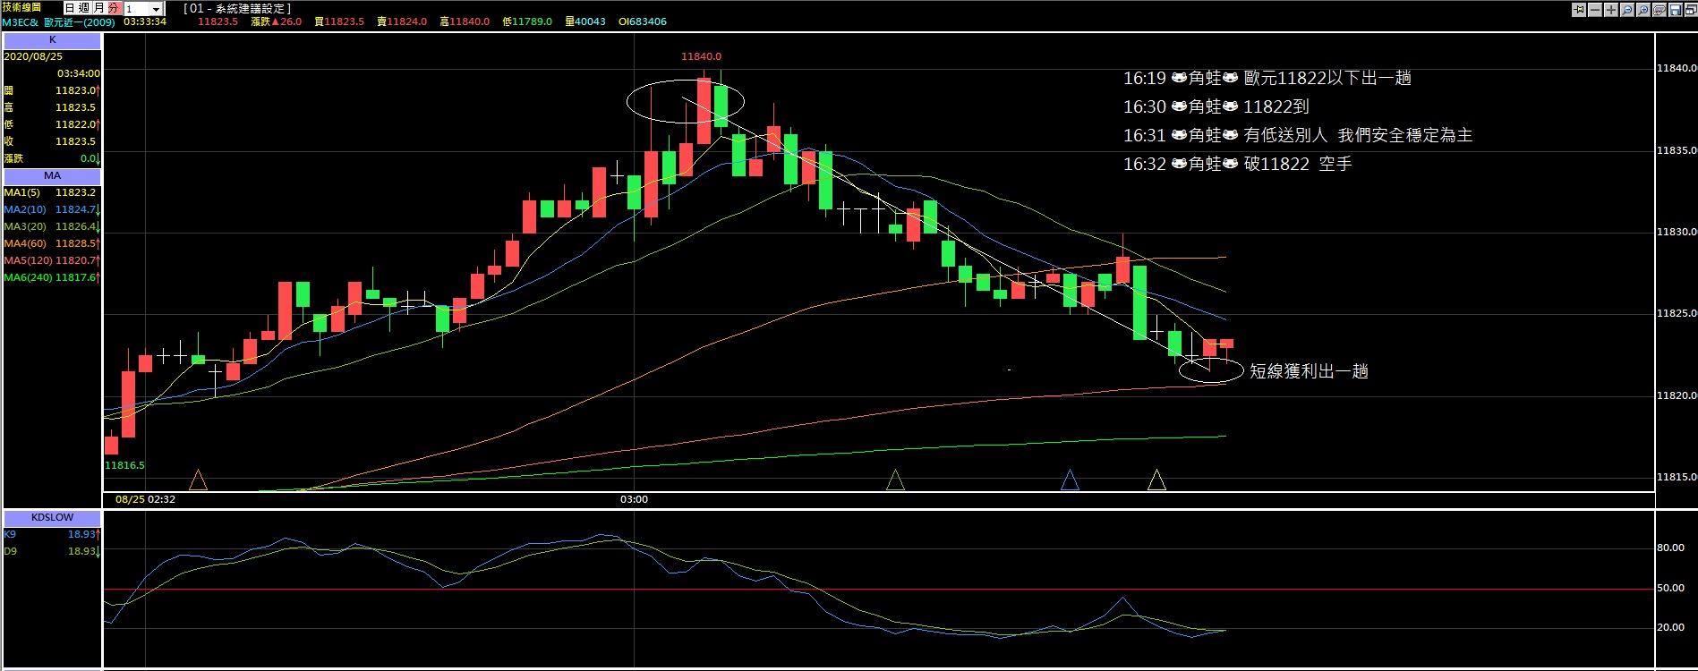
Task: Open the 01 - 系統建議設定 template label
Action: (x=237, y=8)
